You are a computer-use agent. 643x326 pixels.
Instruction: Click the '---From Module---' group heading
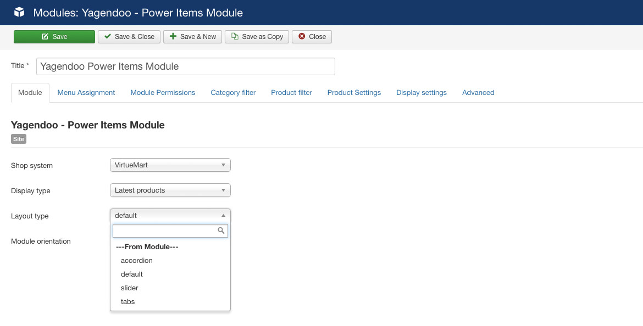click(x=147, y=246)
